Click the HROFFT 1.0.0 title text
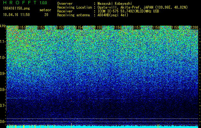Screen dimensions: 201x128 (25, 3)
